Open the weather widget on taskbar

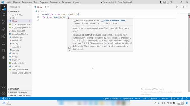7,103
